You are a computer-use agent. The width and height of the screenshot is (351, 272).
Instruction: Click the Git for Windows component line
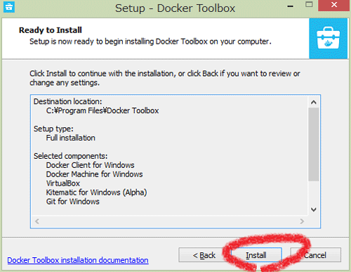(x=73, y=202)
